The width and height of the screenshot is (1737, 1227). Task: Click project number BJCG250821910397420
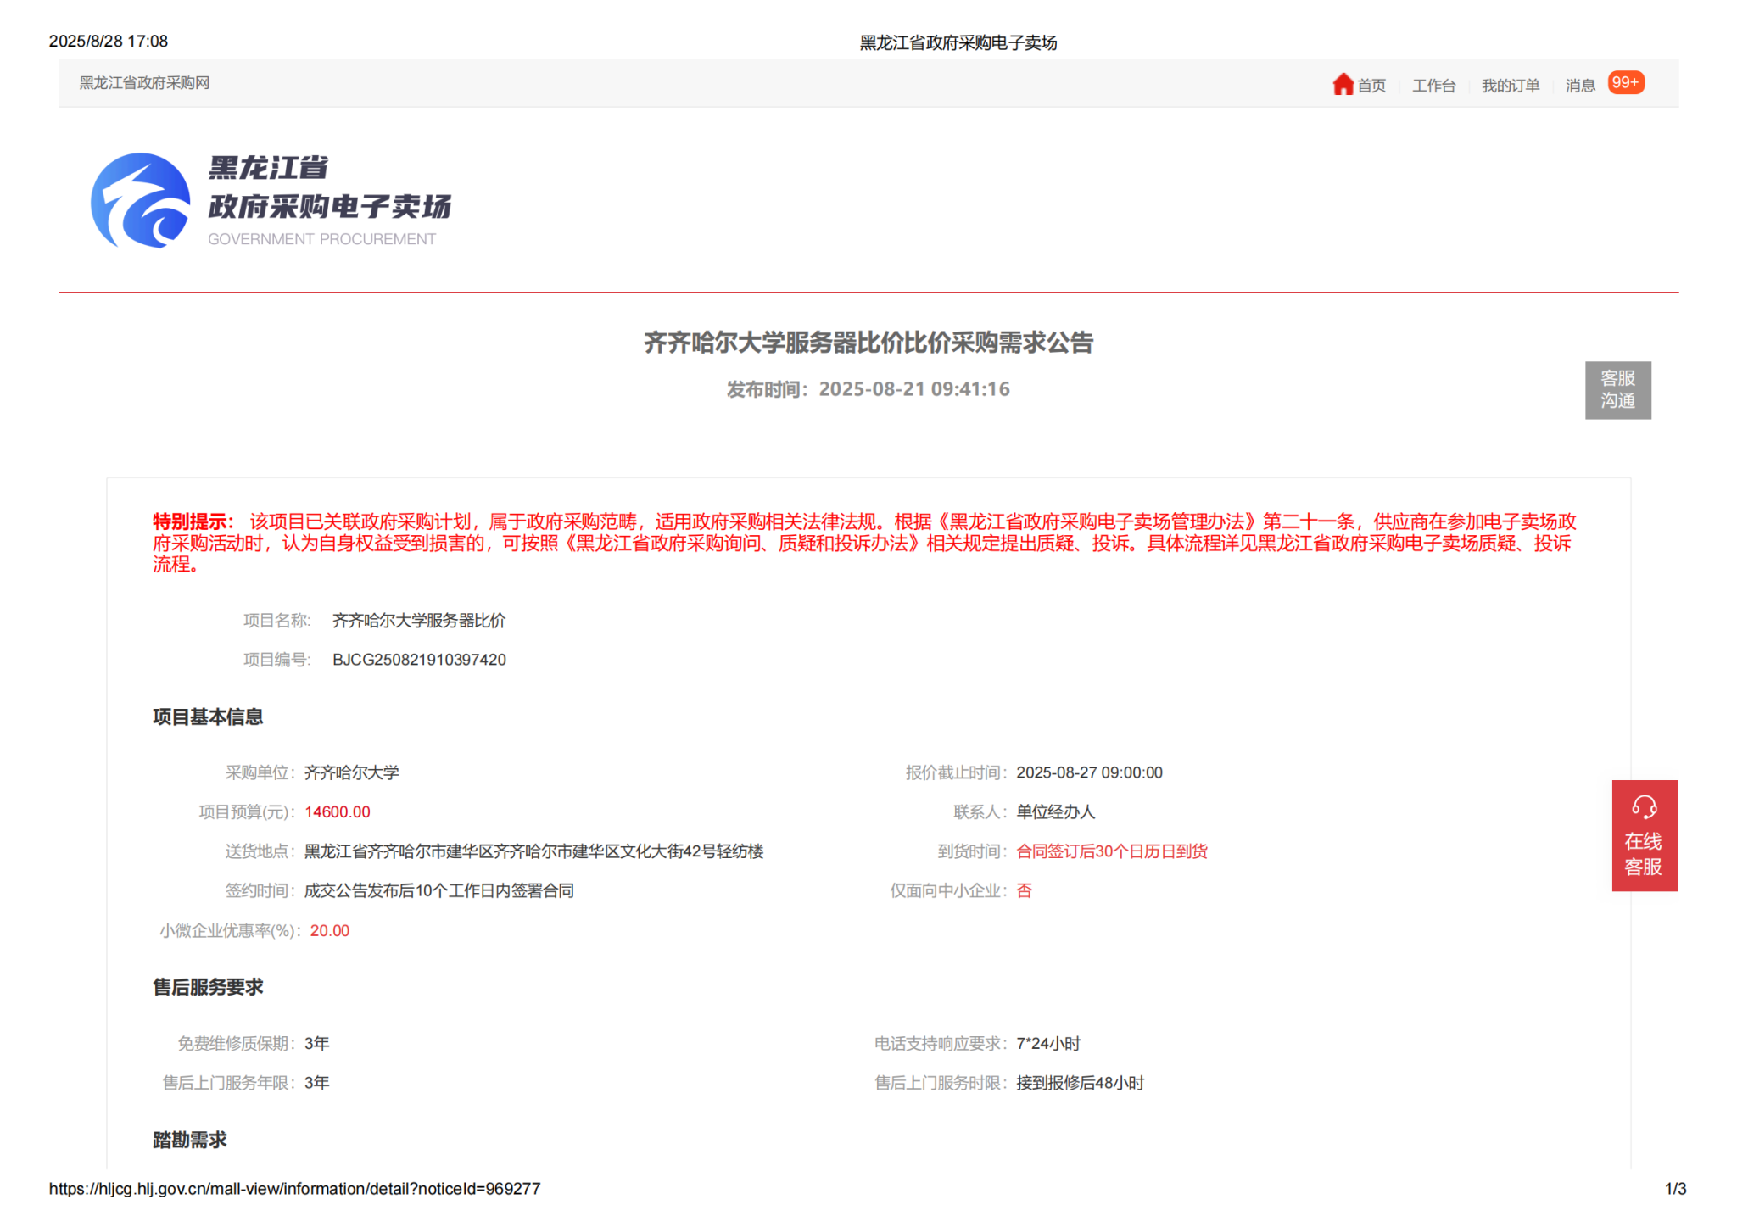(419, 660)
